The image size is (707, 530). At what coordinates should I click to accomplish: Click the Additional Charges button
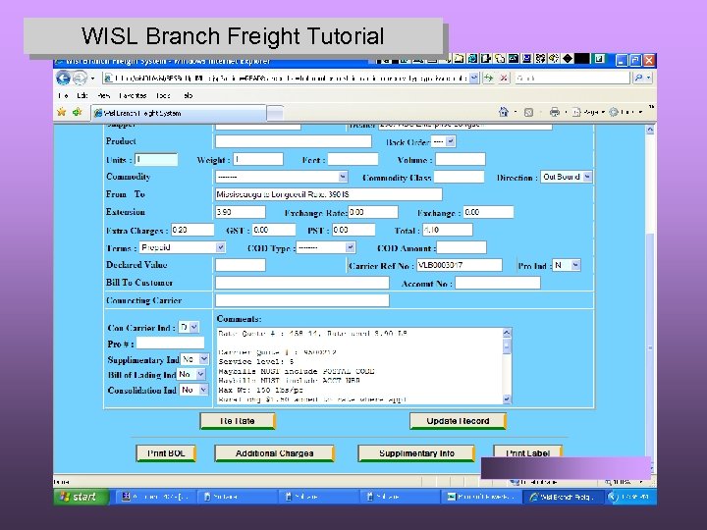pos(274,453)
